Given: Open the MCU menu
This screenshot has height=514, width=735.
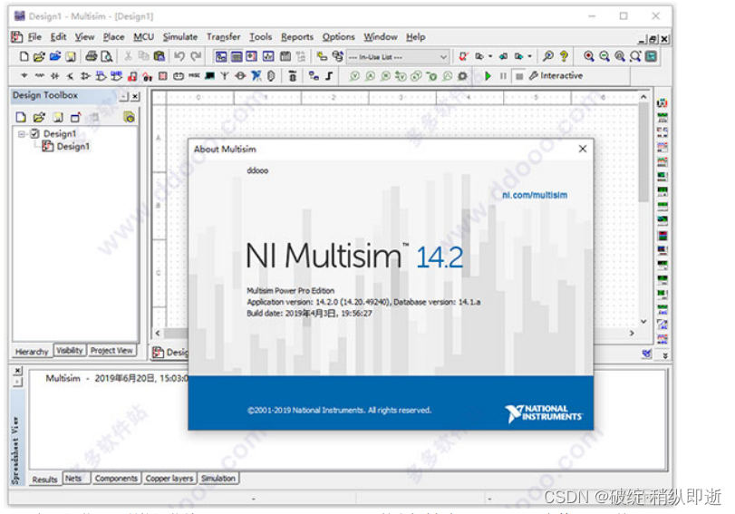Looking at the screenshot, I should 143,36.
